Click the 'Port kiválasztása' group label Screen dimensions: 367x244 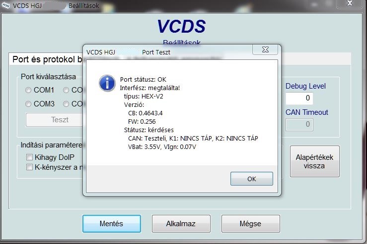point(48,77)
